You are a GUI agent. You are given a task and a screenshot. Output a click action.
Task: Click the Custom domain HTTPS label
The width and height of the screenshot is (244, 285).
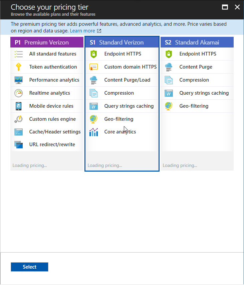point(131,67)
